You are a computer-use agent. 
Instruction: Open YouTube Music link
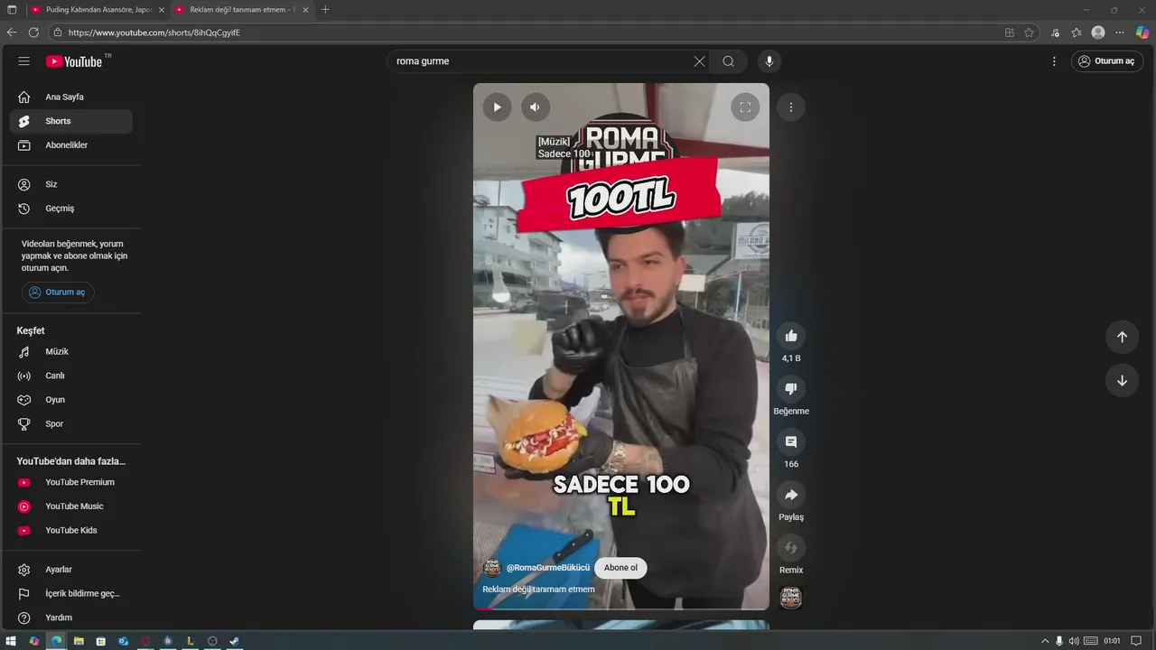click(x=71, y=506)
